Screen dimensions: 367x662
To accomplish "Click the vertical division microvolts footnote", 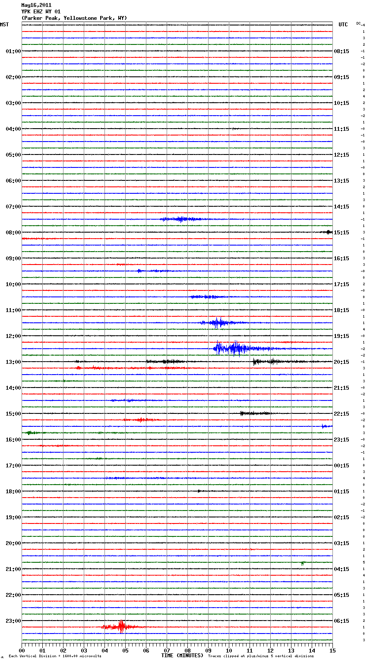I will (x=55, y=656).
